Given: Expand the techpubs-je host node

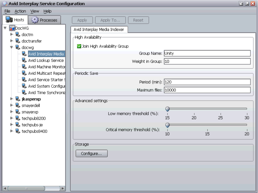Looking at the screenshot, I should click(x=12, y=124).
